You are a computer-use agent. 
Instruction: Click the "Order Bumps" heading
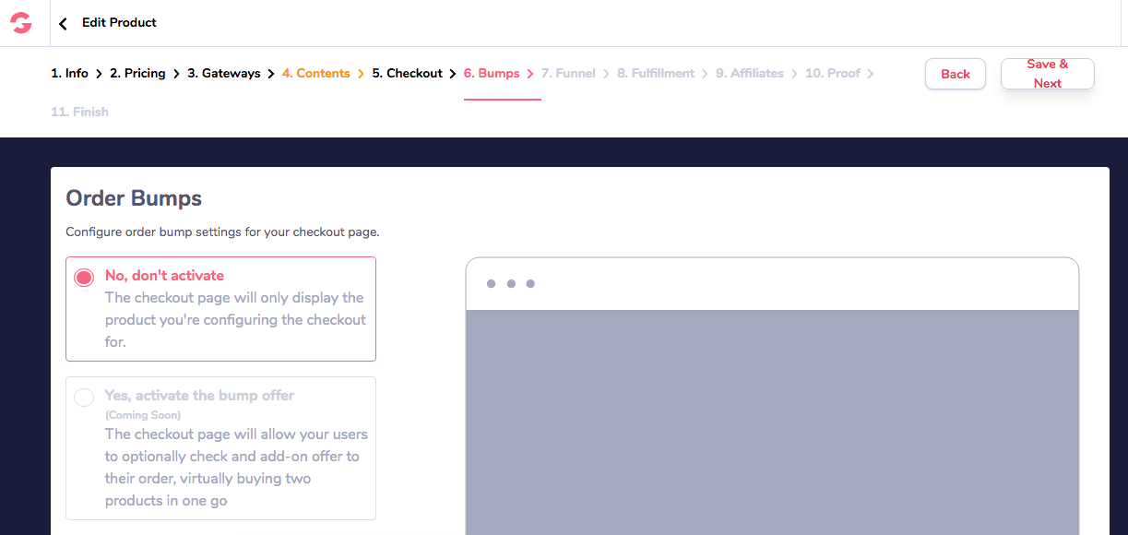pyautogui.click(x=134, y=197)
